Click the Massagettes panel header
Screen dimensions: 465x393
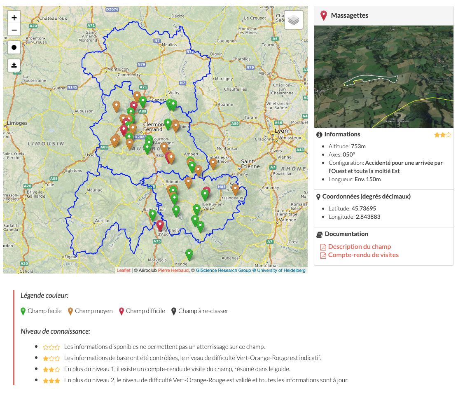(x=383, y=16)
